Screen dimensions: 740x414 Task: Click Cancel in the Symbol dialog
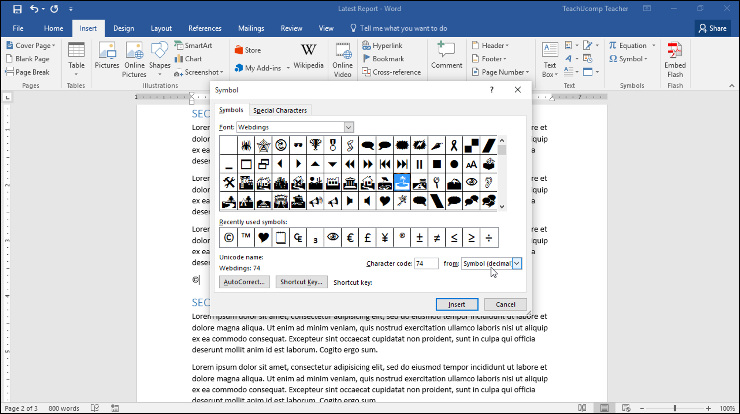point(505,304)
